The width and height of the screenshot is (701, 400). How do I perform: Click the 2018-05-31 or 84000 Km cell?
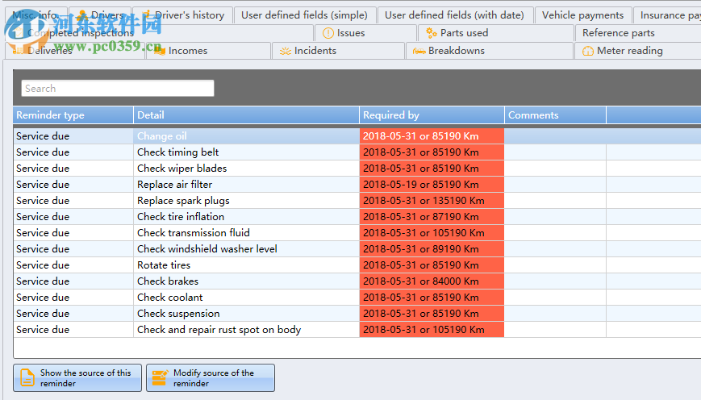(432, 281)
